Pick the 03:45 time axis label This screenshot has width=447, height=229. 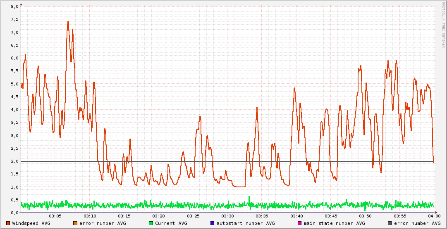(331, 216)
